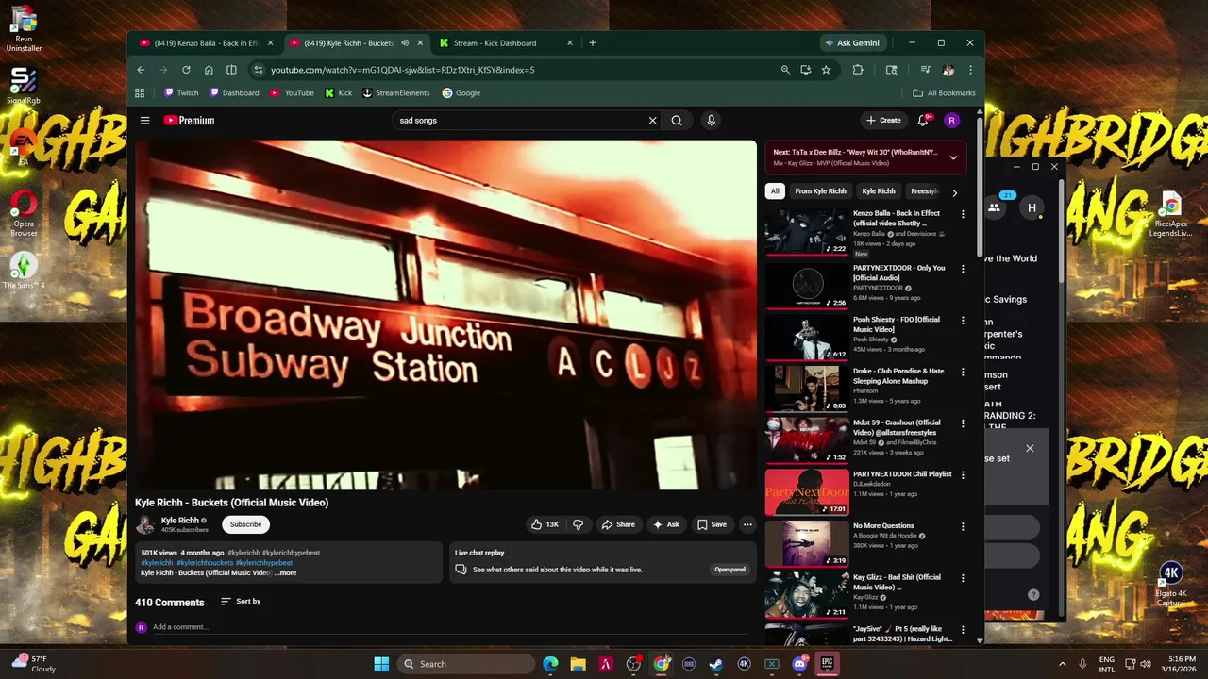Bookmark this page with the star
This screenshot has width=1208, height=679.
(x=826, y=70)
